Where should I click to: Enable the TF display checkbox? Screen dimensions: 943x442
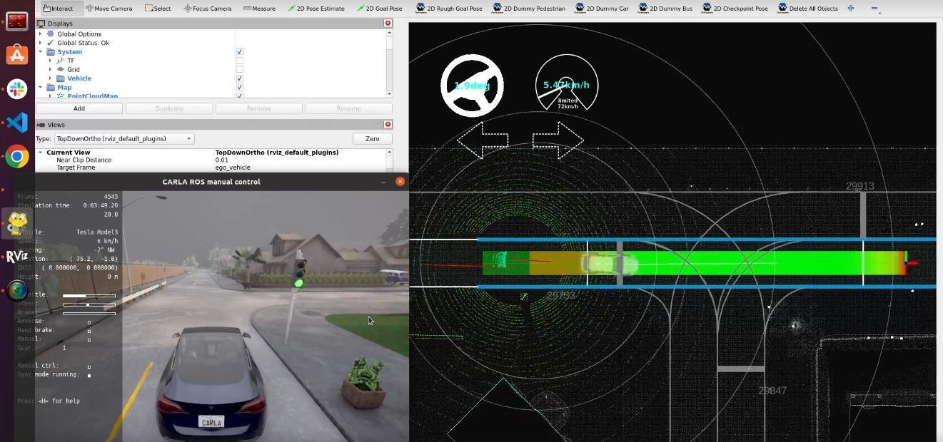pos(239,61)
